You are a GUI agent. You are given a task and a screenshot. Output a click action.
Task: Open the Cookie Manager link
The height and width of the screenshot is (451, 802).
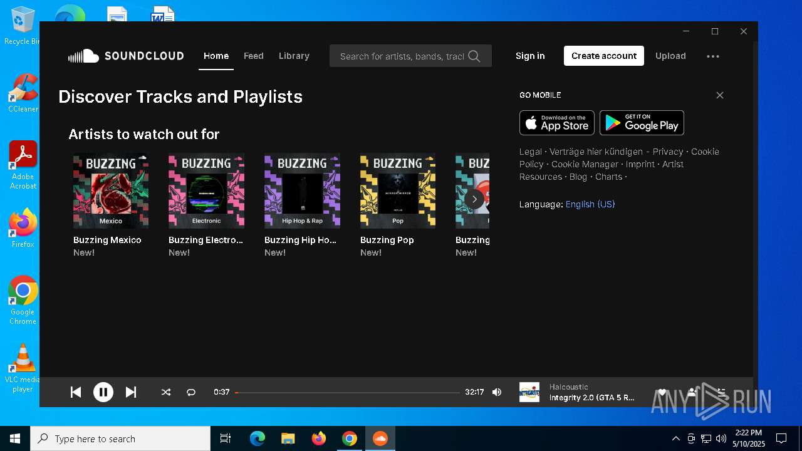585,164
